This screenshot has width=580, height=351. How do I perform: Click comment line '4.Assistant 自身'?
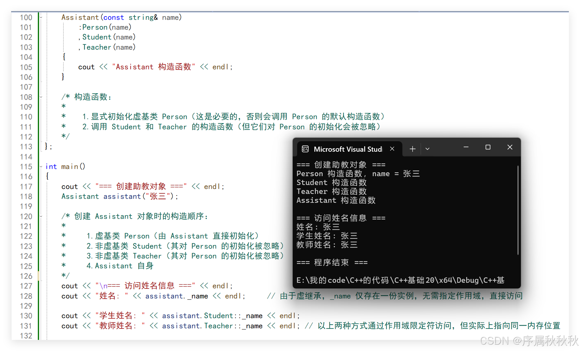[120, 266]
